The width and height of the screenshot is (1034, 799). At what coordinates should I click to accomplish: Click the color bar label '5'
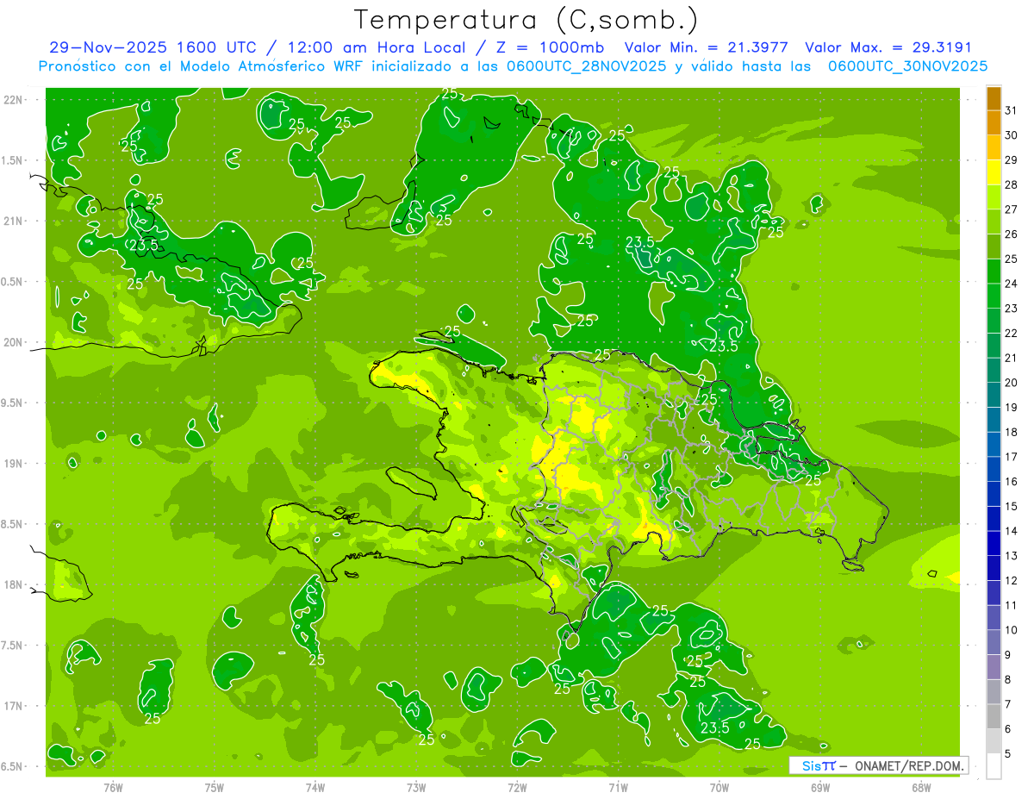[1007, 754]
